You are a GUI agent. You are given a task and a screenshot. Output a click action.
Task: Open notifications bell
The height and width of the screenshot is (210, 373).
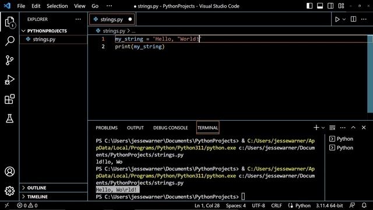(364, 205)
